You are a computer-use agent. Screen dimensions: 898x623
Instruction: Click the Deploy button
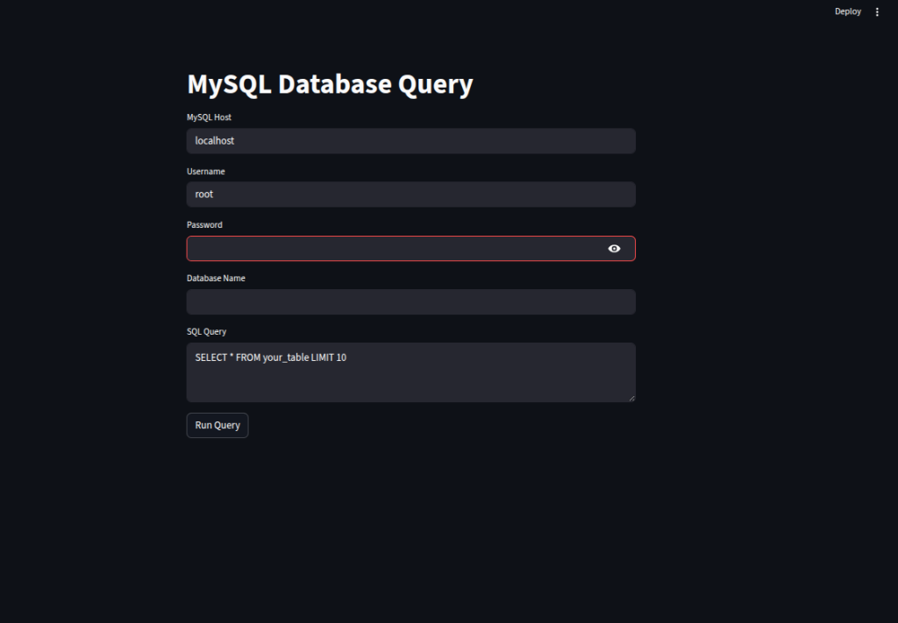pyautogui.click(x=848, y=11)
